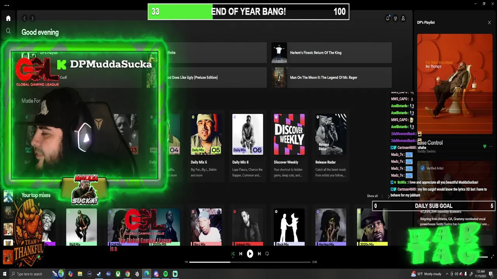Open the three-dots app menu
This screenshot has height=279, width=497.
[x=7, y=5]
